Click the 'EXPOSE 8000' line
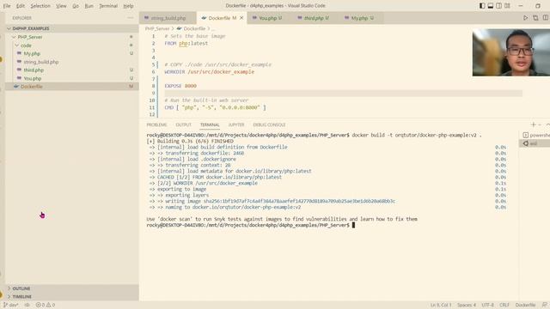Screen dimensions: 550x309 click(x=180, y=86)
